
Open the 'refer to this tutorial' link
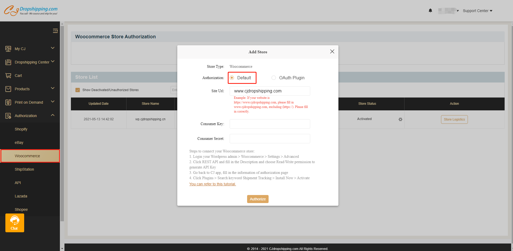(212, 184)
